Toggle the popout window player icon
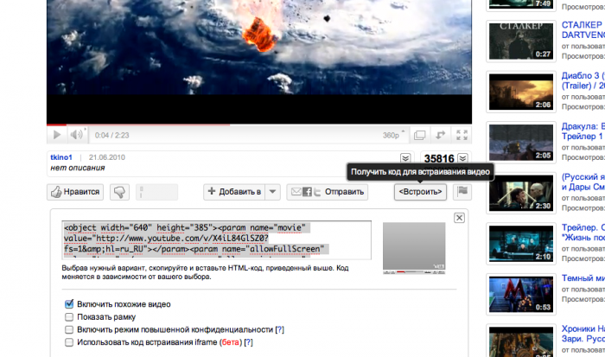This screenshot has height=357, width=605. point(419,135)
